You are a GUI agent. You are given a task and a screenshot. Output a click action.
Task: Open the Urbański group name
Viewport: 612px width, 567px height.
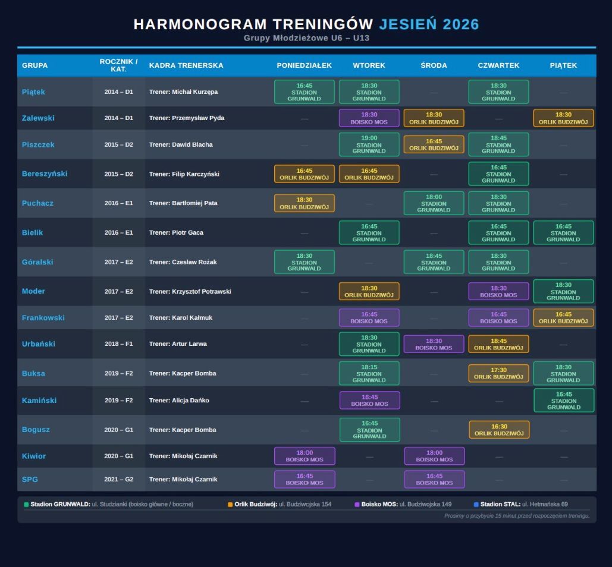point(39,344)
